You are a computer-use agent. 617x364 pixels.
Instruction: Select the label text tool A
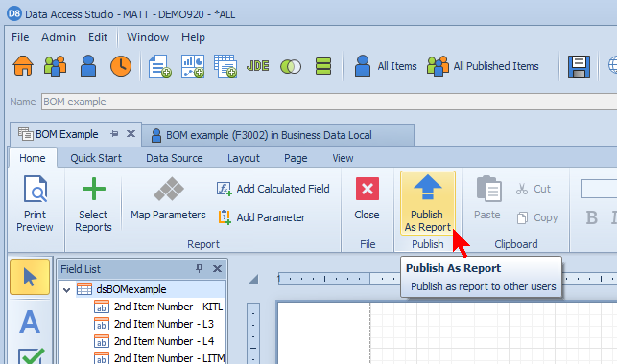30,322
